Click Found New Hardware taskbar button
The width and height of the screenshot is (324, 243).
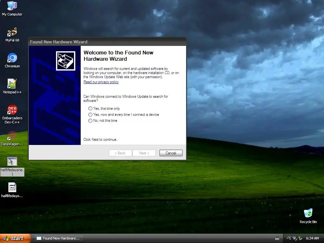click(x=59, y=238)
